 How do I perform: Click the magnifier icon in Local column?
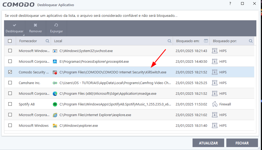tap(169, 41)
